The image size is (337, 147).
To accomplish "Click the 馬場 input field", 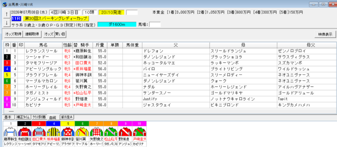I will coord(155,24).
